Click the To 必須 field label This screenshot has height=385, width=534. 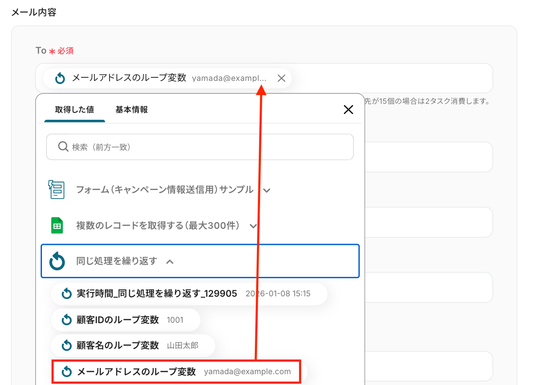tap(55, 51)
